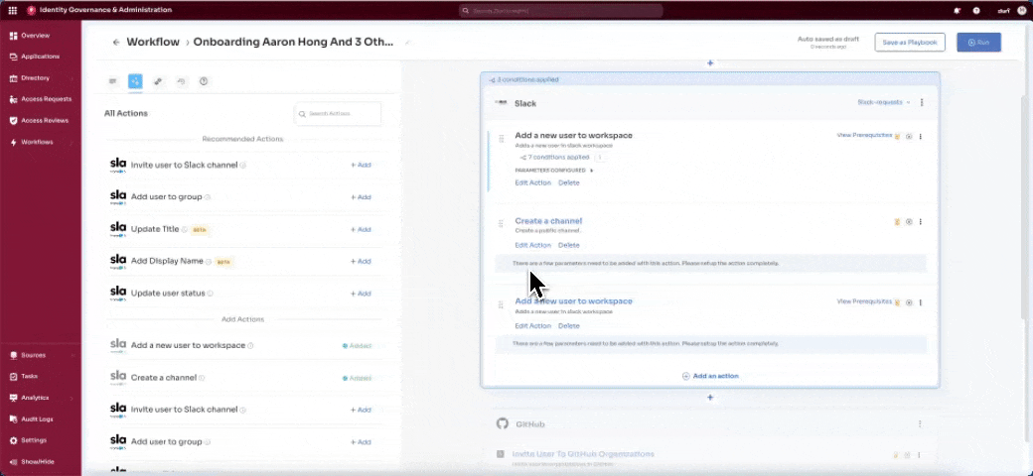Image resolution: width=1033 pixels, height=476 pixels.
Task: Open the link/connections tab icon
Action: pos(158,81)
